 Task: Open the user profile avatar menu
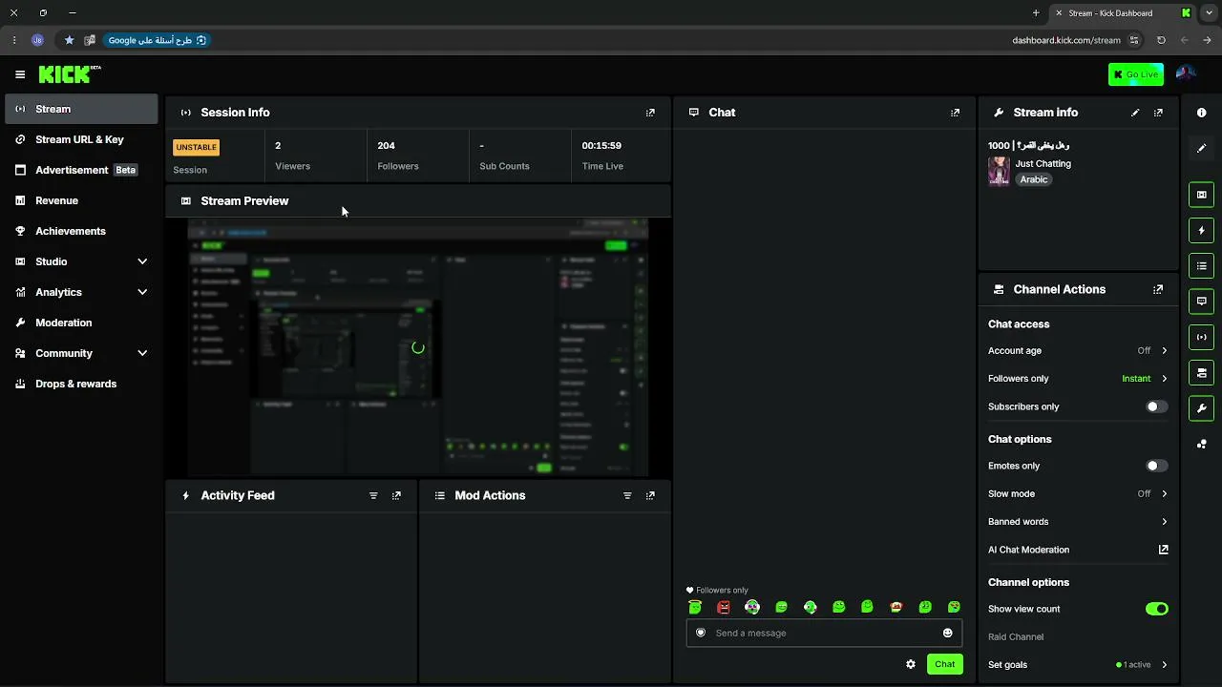coord(1186,74)
